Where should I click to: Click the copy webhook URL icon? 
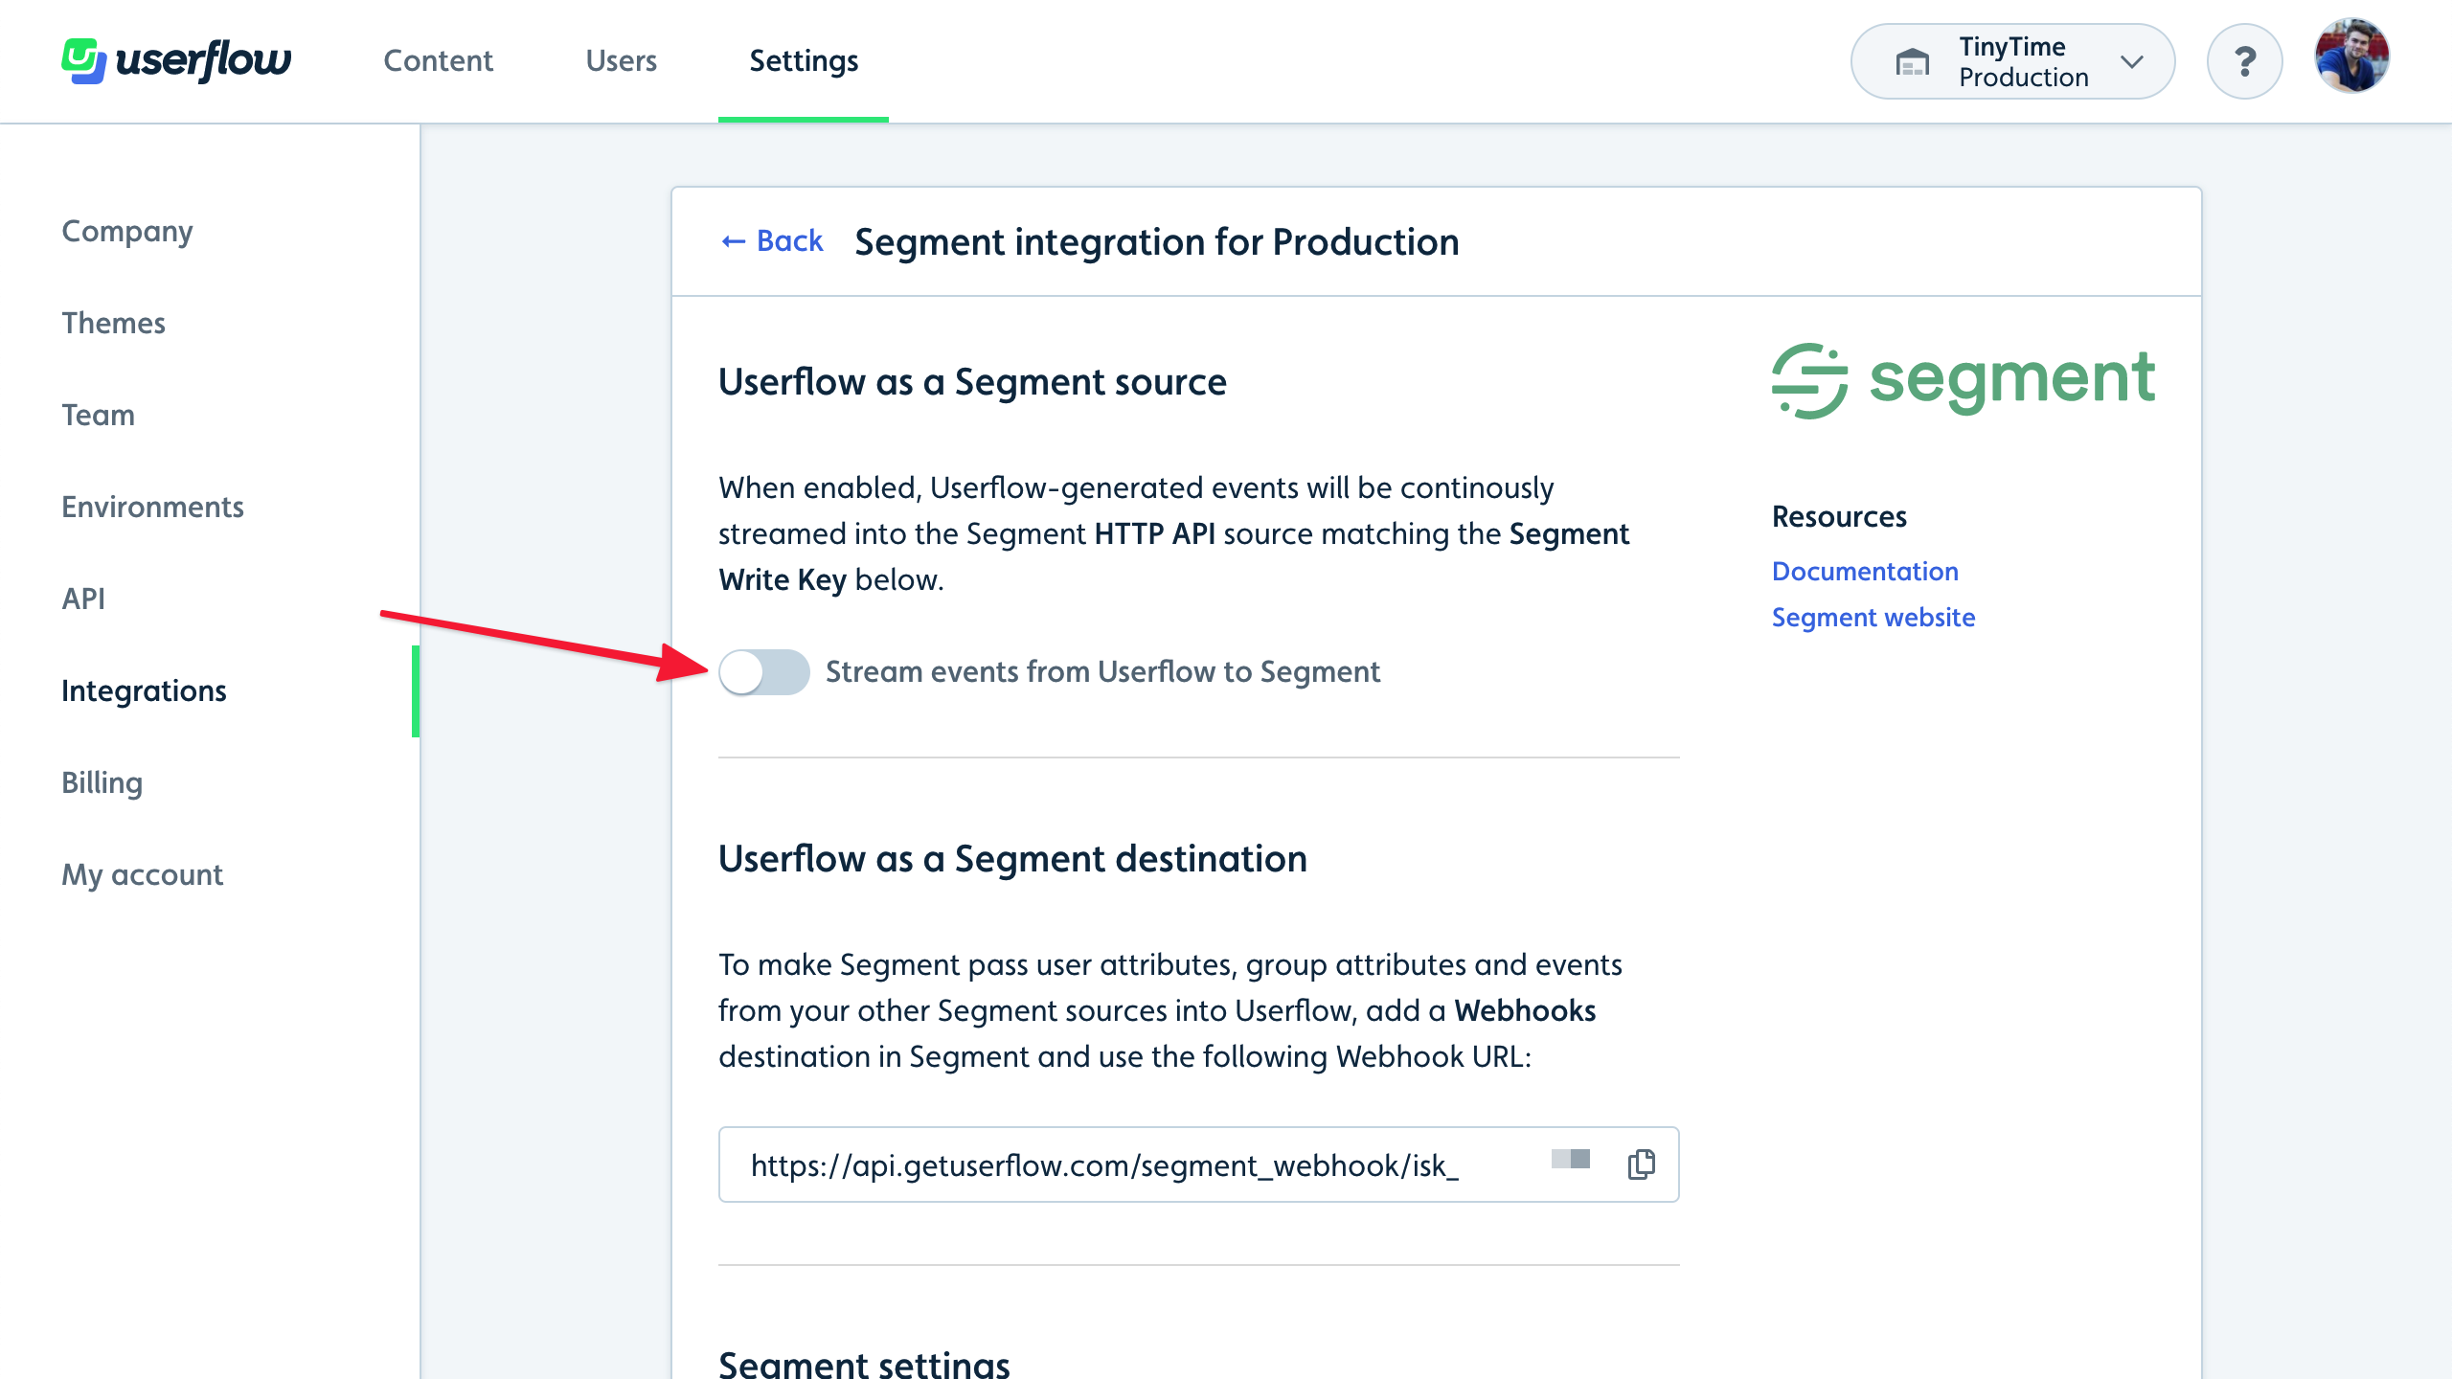click(1642, 1164)
